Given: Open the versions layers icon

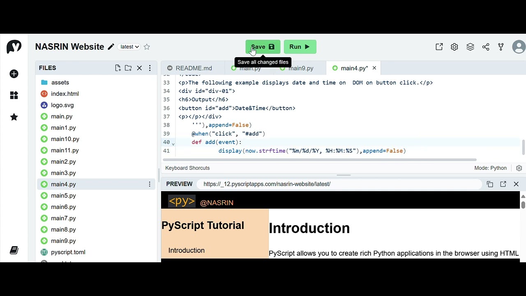Looking at the screenshot, I should [x=470, y=47].
